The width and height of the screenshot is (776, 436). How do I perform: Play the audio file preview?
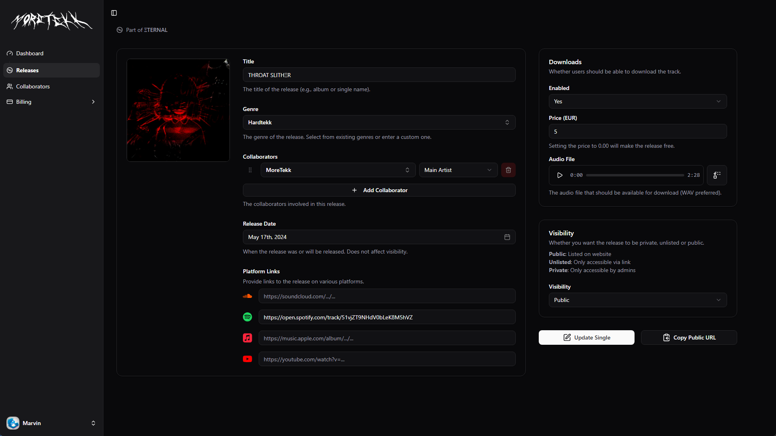tap(560, 175)
